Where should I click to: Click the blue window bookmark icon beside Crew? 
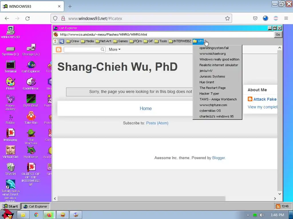(62, 41)
